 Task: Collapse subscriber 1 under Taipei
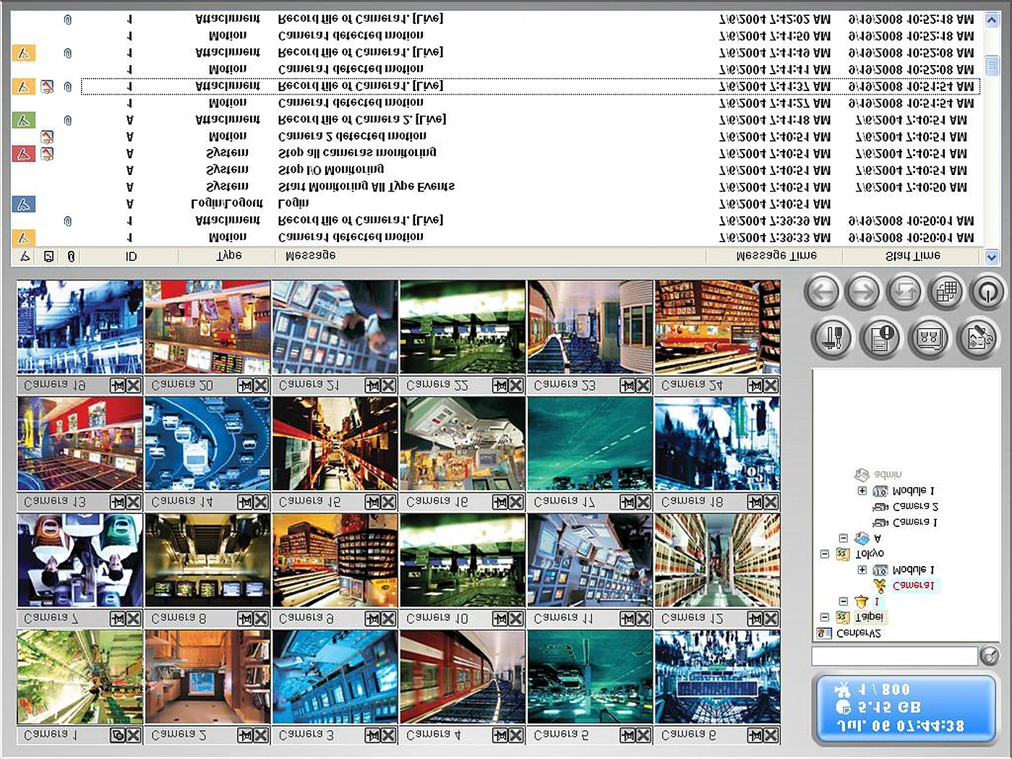(x=843, y=601)
